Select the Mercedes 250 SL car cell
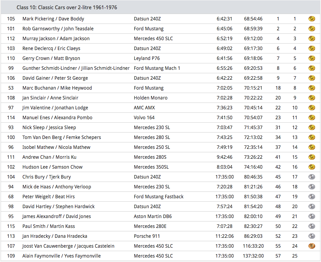The height and width of the screenshot is (262, 321). [x=152, y=147]
